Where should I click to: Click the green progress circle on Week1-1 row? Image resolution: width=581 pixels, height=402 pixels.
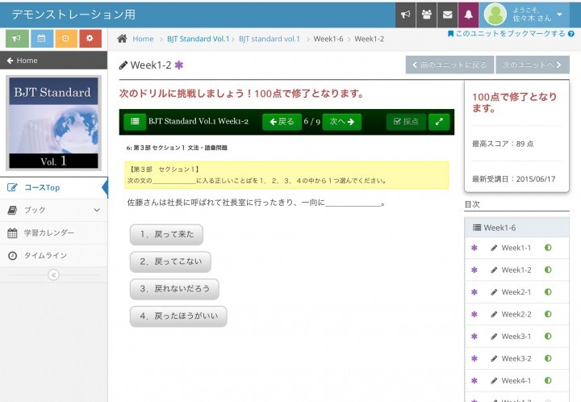(x=548, y=248)
